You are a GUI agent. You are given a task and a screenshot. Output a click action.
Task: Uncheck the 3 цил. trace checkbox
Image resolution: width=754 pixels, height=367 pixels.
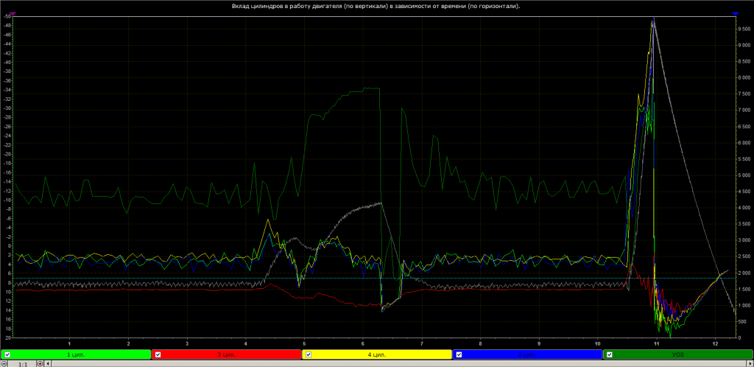point(158,354)
